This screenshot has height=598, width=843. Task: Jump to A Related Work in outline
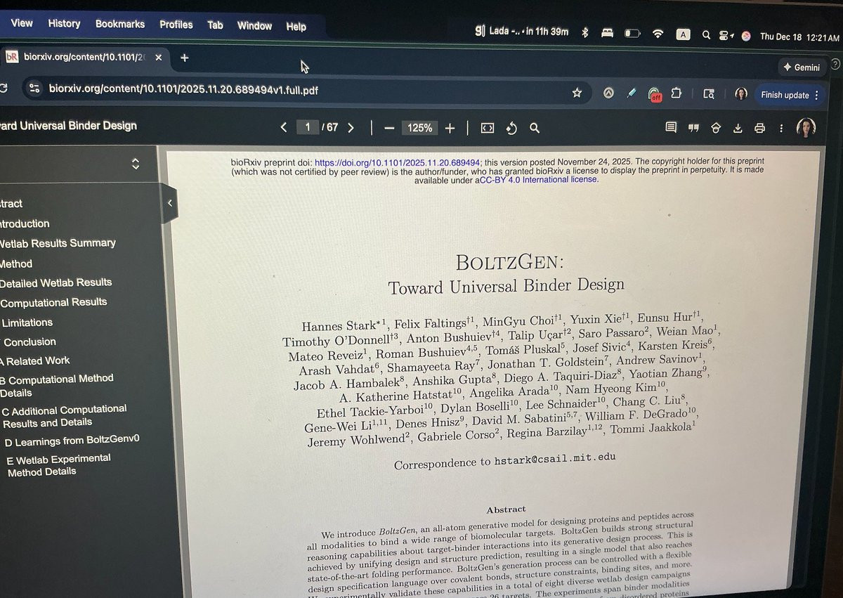coord(35,360)
